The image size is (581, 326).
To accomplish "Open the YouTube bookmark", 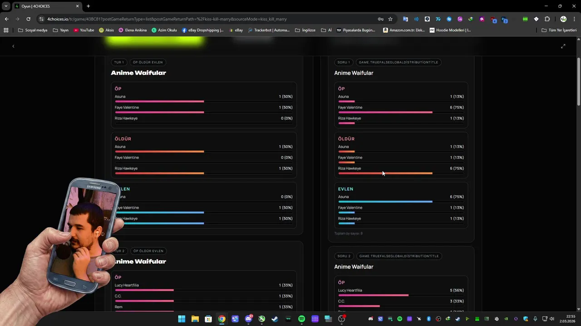I will [x=84, y=30].
